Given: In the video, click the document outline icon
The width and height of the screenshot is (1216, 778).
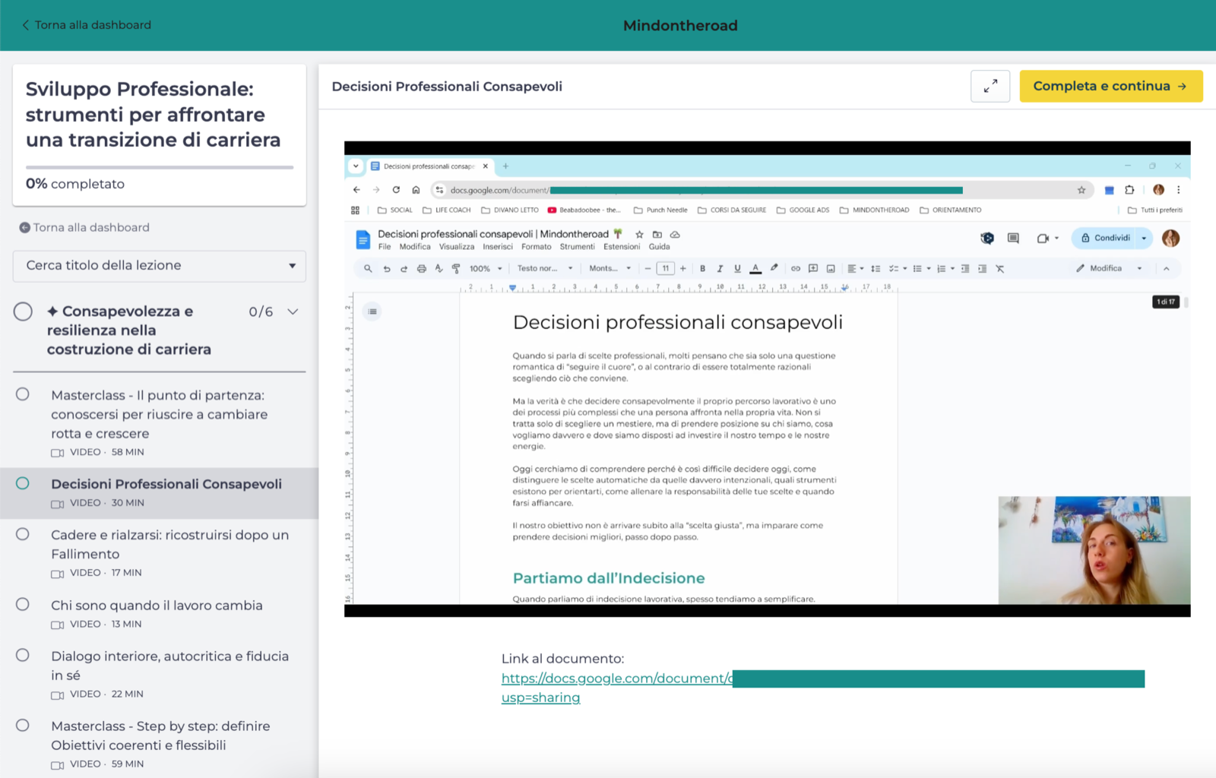Looking at the screenshot, I should coord(372,312).
